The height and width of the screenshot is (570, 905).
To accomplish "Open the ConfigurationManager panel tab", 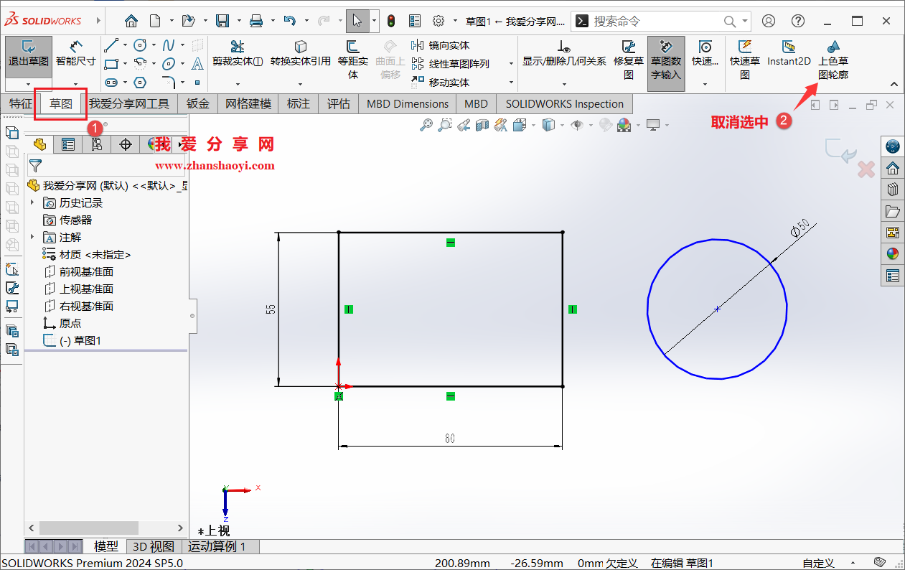I will pos(97,144).
